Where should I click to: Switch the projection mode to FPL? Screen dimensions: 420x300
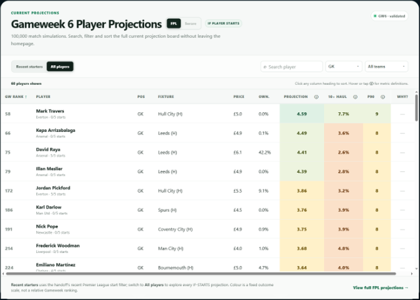pyautogui.click(x=174, y=23)
